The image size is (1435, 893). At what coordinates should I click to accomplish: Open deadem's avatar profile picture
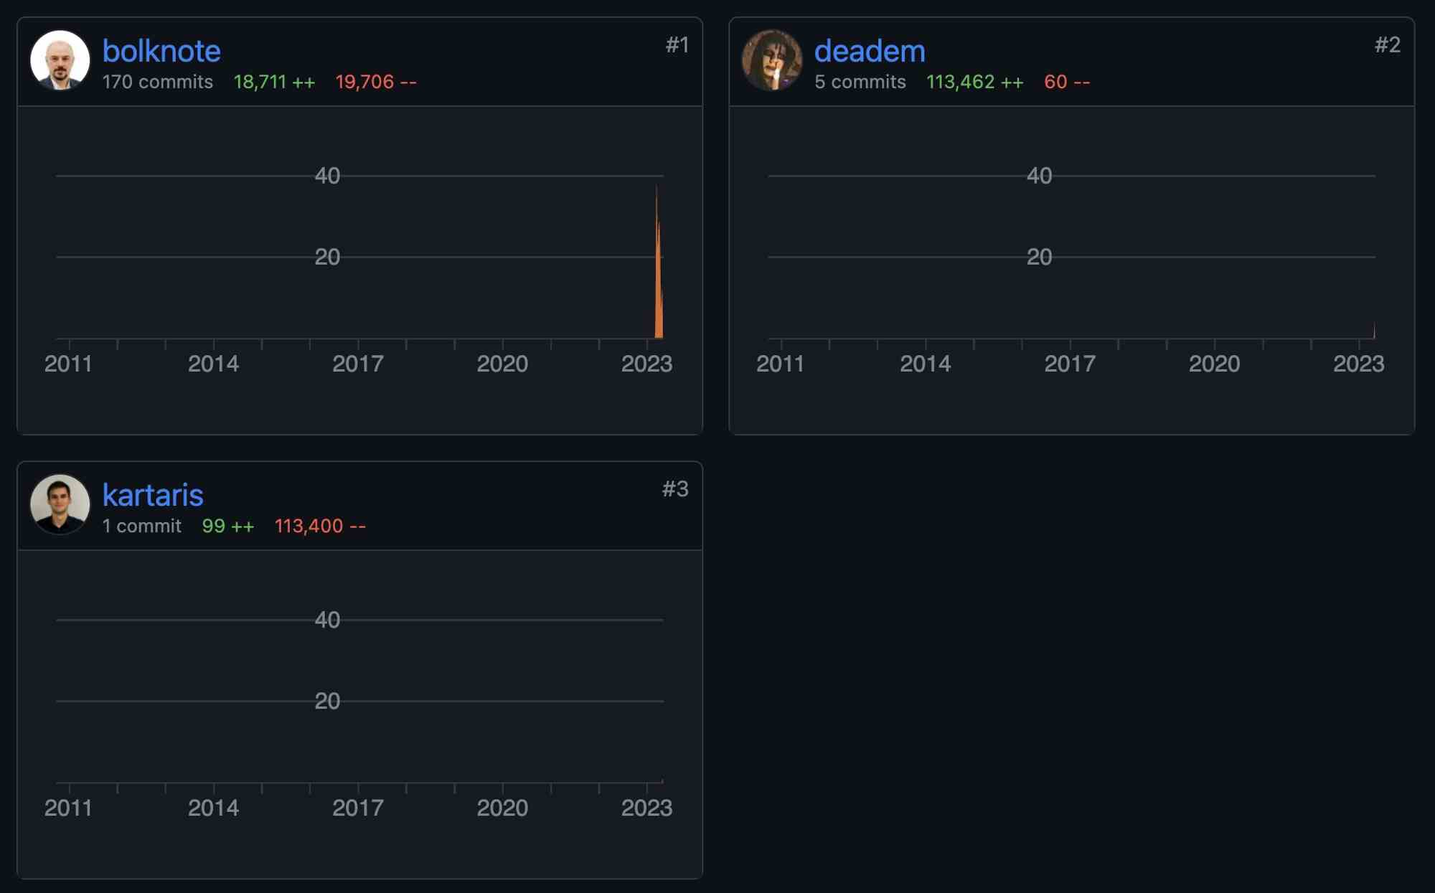click(x=772, y=60)
